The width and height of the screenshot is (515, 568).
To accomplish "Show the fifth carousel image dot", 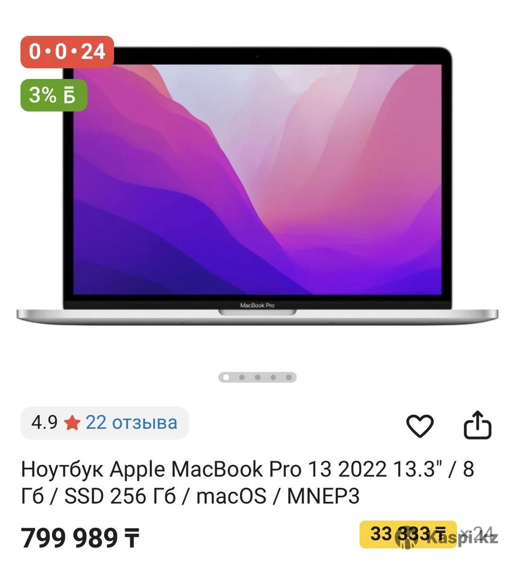I will [x=289, y=377].
